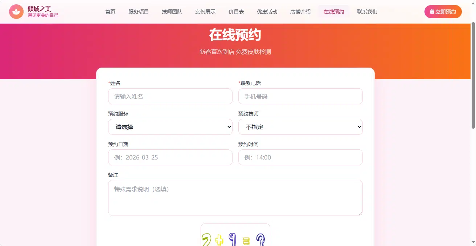The image size is (476, 246).
Task: Click the lotus logo icon
Action: tap(16, 12)
